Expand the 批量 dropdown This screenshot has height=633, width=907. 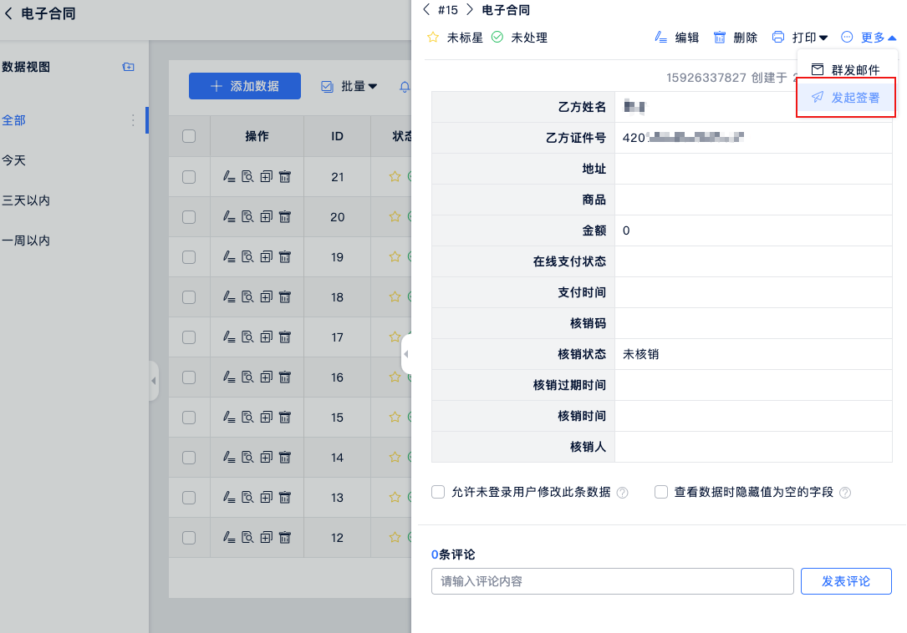(350, 86)
